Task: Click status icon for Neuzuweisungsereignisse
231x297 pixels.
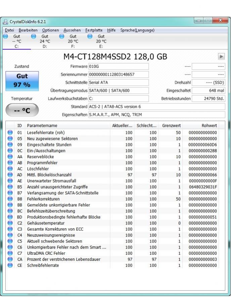Action: click(x=10, y=235)
